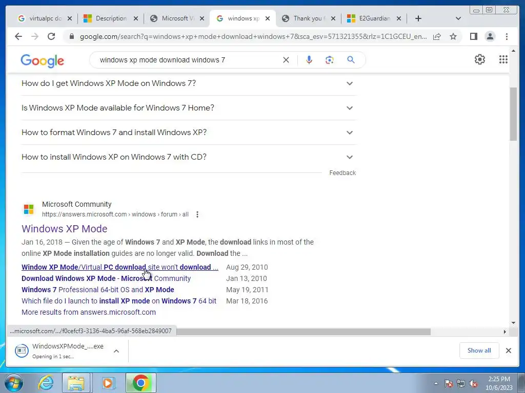Open 'Which file do I launch' link
The width and height of the screenshot is (525, 393).
coord(119,301)
